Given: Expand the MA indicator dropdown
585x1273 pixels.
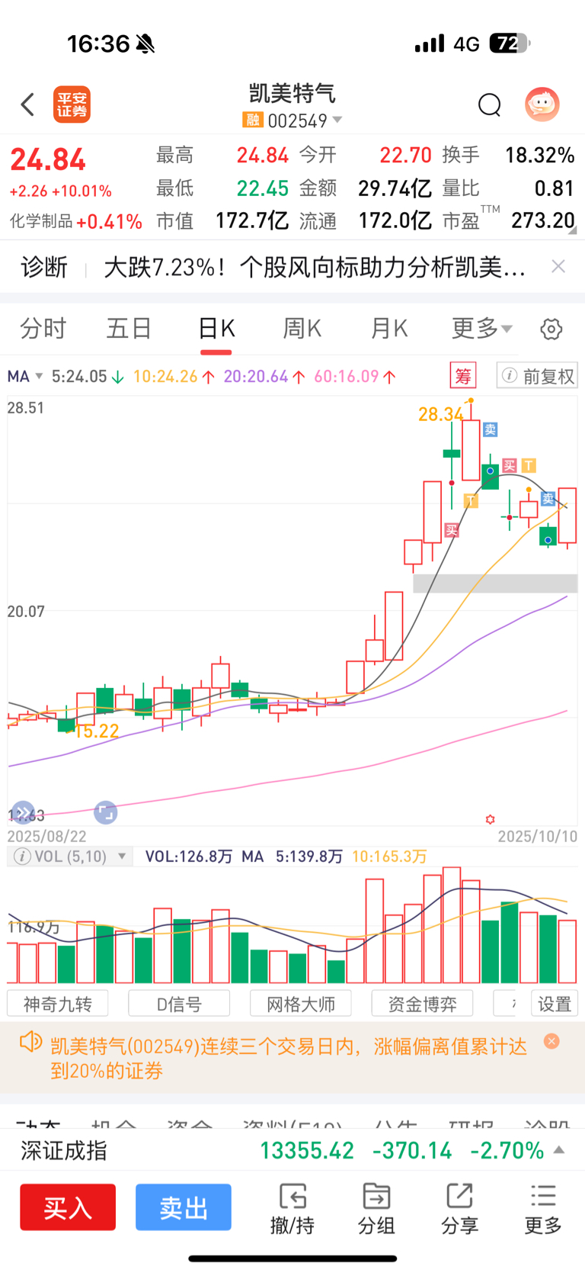Looking at the screenshot, I should pyautogui.click(x=25, y=376).
